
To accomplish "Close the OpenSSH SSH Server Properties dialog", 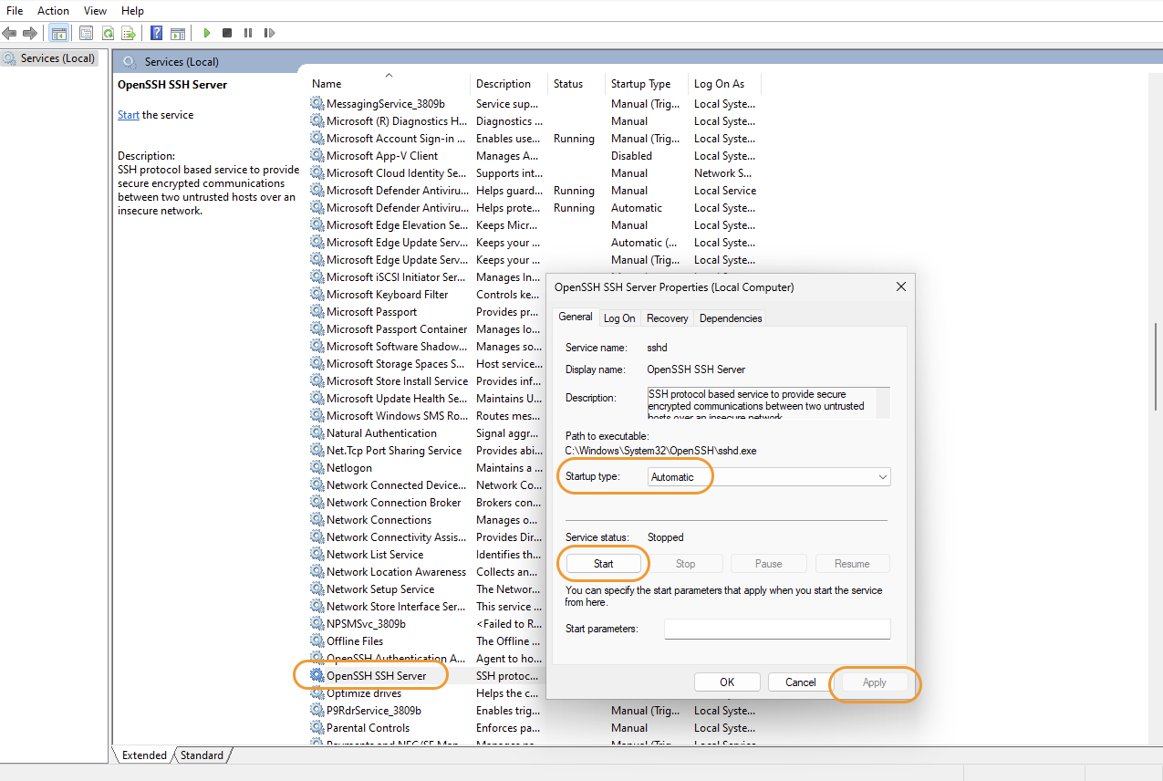I will [901, 286].
